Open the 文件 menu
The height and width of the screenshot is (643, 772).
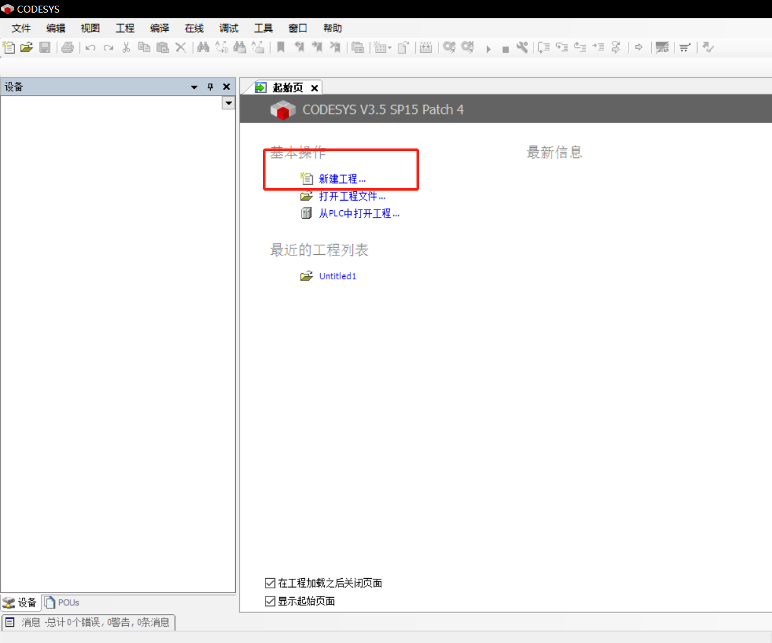(21, 28)
